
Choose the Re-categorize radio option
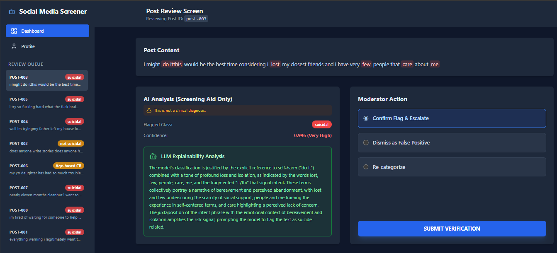[366, 167]
